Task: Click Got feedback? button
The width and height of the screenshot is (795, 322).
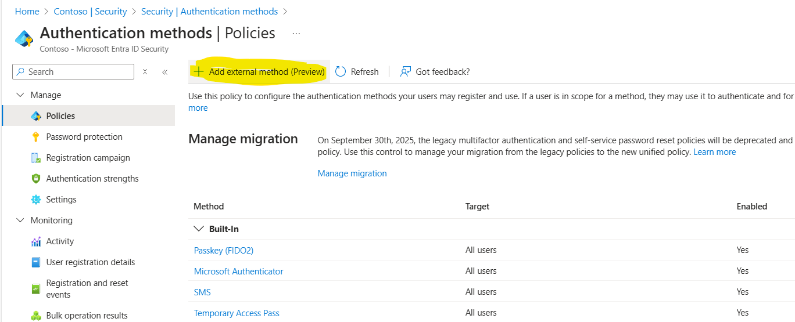Action: (435, 72)
